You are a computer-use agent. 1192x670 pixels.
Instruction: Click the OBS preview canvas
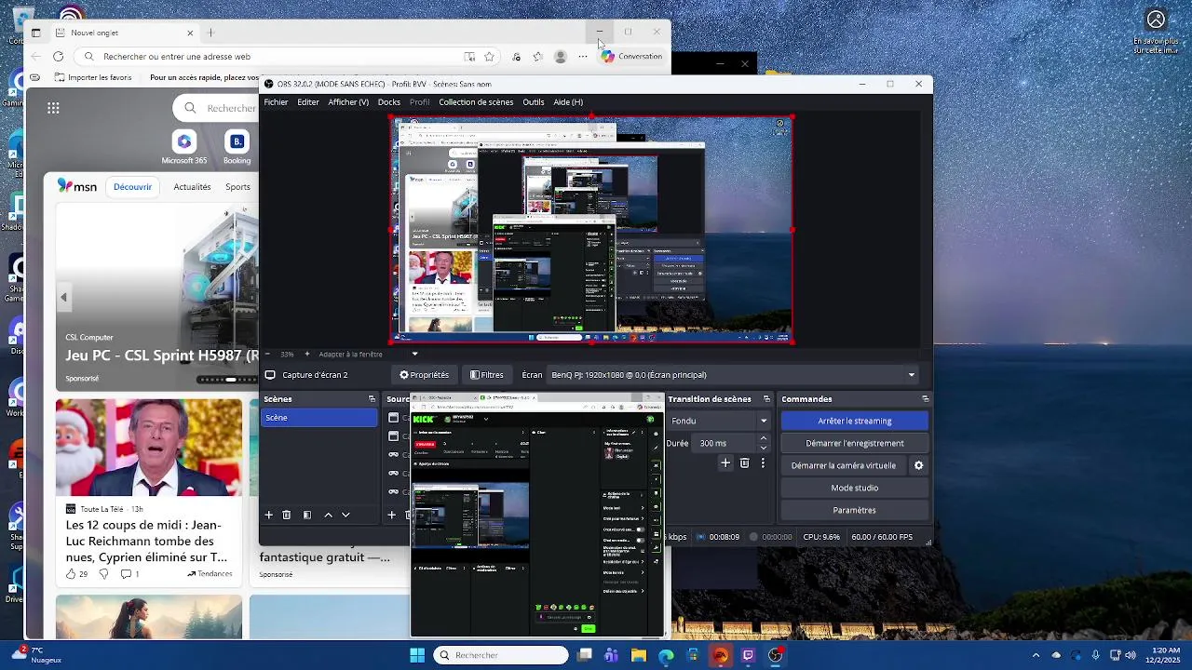click(591, 230)
